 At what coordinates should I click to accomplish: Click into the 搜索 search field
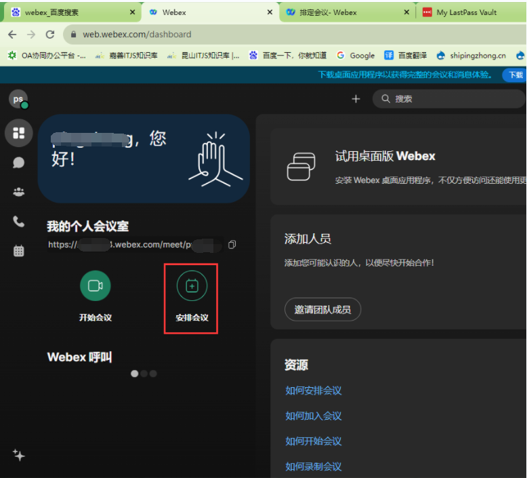point(449,99)
